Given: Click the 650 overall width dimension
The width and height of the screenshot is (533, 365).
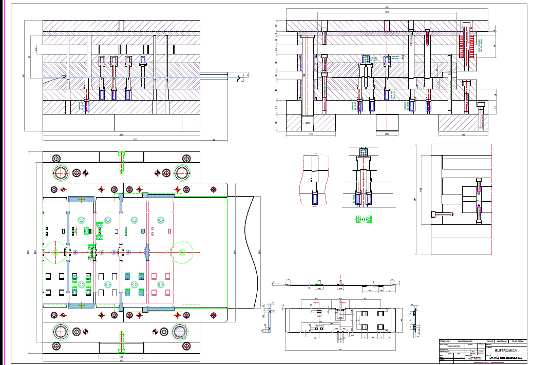Looking at the screenshot, I should (x=387, y=8).
